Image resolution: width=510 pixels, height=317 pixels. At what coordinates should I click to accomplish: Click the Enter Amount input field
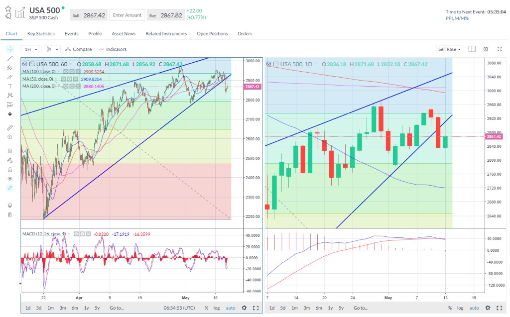(127, 15)
